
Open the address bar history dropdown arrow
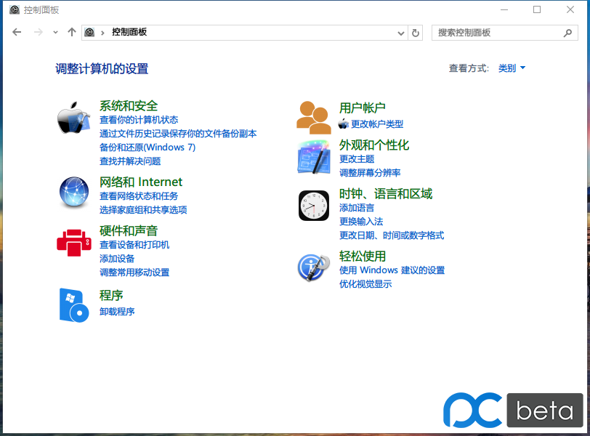coord(402,33)
